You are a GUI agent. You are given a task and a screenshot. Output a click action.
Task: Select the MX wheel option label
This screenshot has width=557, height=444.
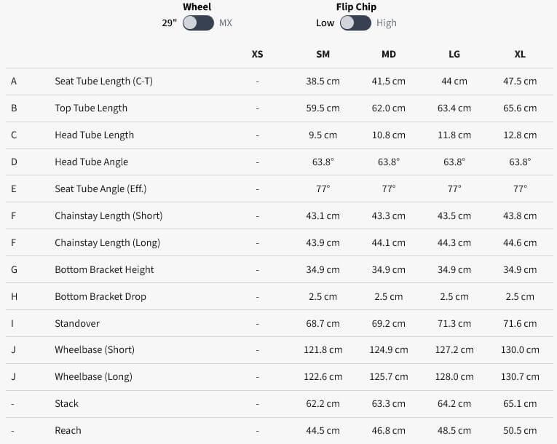pyautogui.click(x=226, y=23)
